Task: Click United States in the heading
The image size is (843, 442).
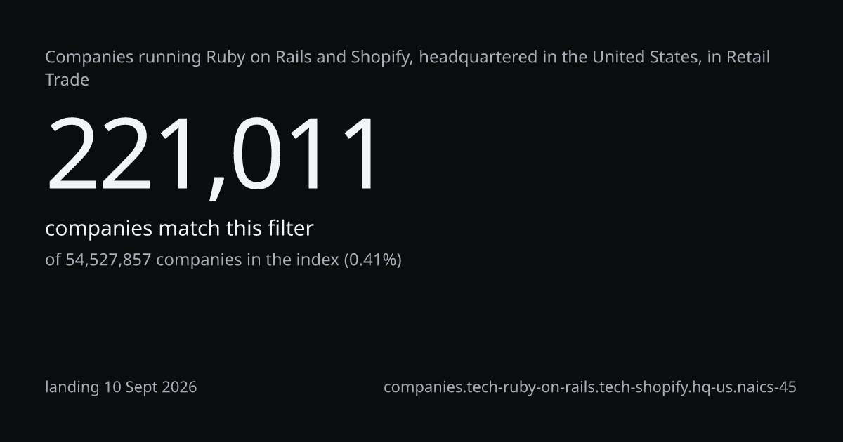Action: pos(645,57)
